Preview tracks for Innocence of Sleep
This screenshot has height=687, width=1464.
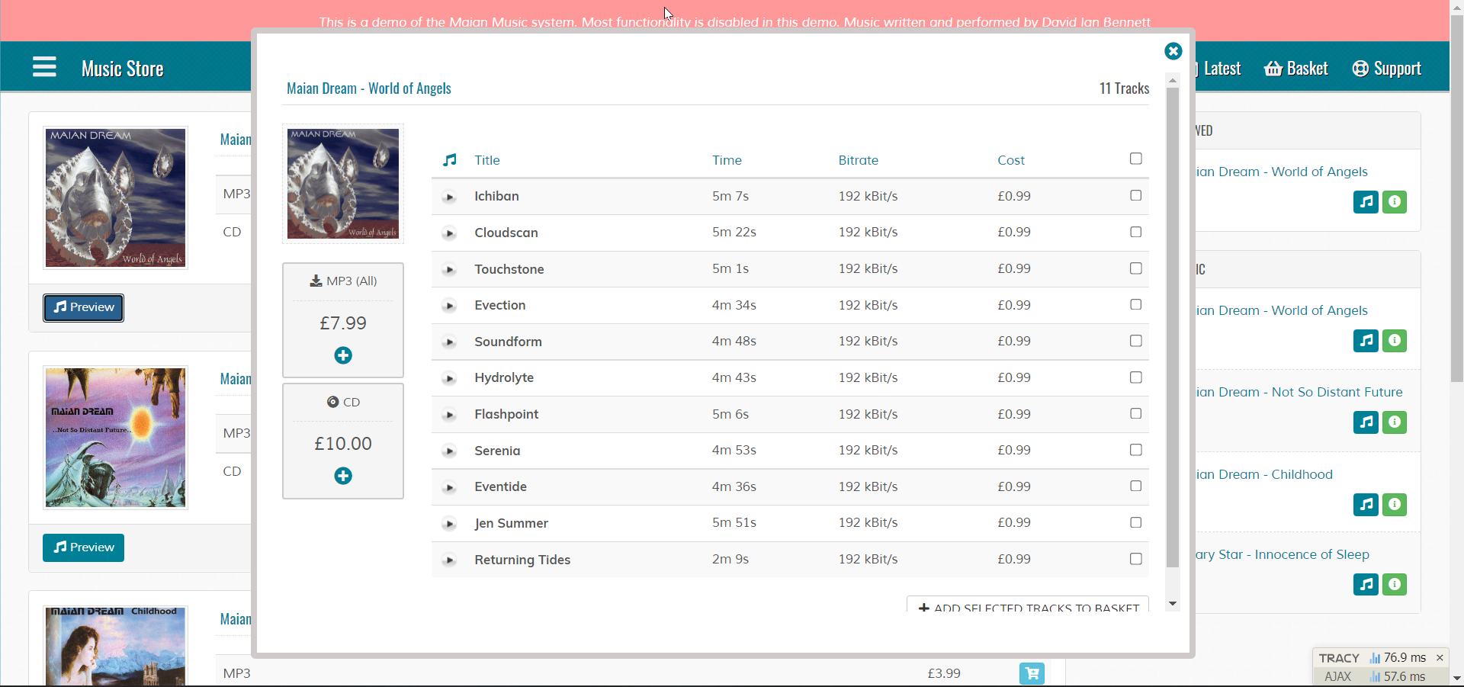point(1366,585)
